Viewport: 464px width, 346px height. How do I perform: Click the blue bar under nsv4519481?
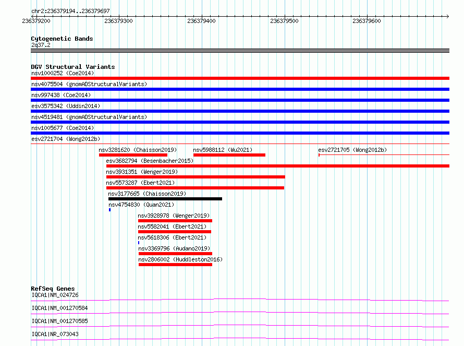[x=240, y=122]
